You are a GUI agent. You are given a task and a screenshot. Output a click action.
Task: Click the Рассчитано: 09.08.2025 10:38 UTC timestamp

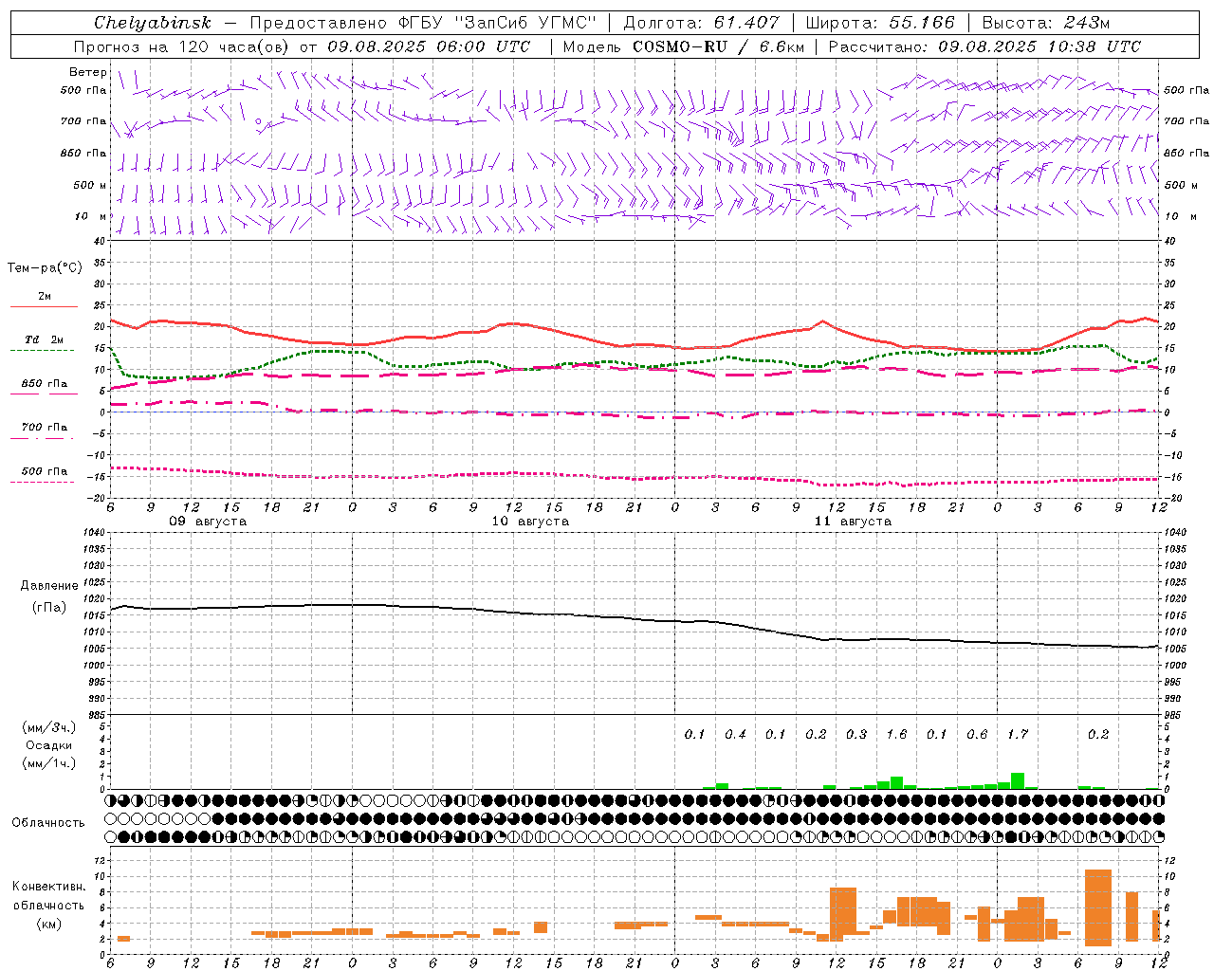tap(984, 46)
